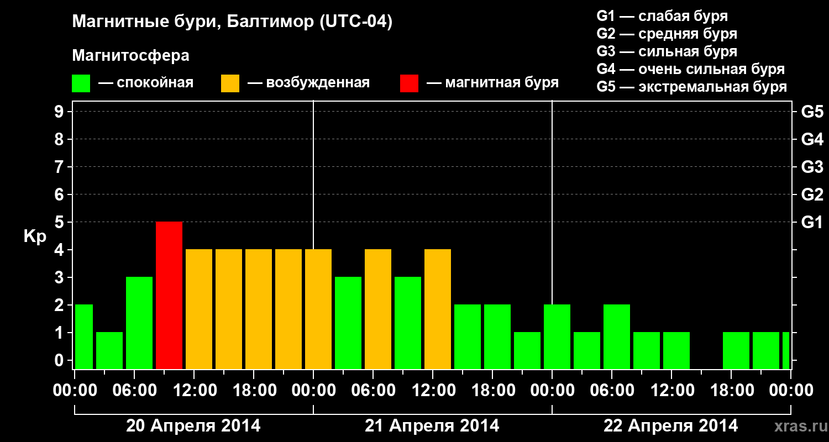Click the green 'спокойная' legend swatch
The image size is (829, 442).
[81, 83]
